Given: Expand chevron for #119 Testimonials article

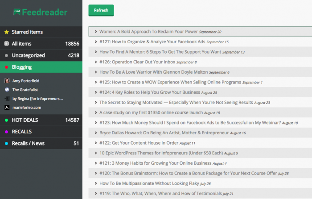Looking at the screenshot, I should click(96, 193).
